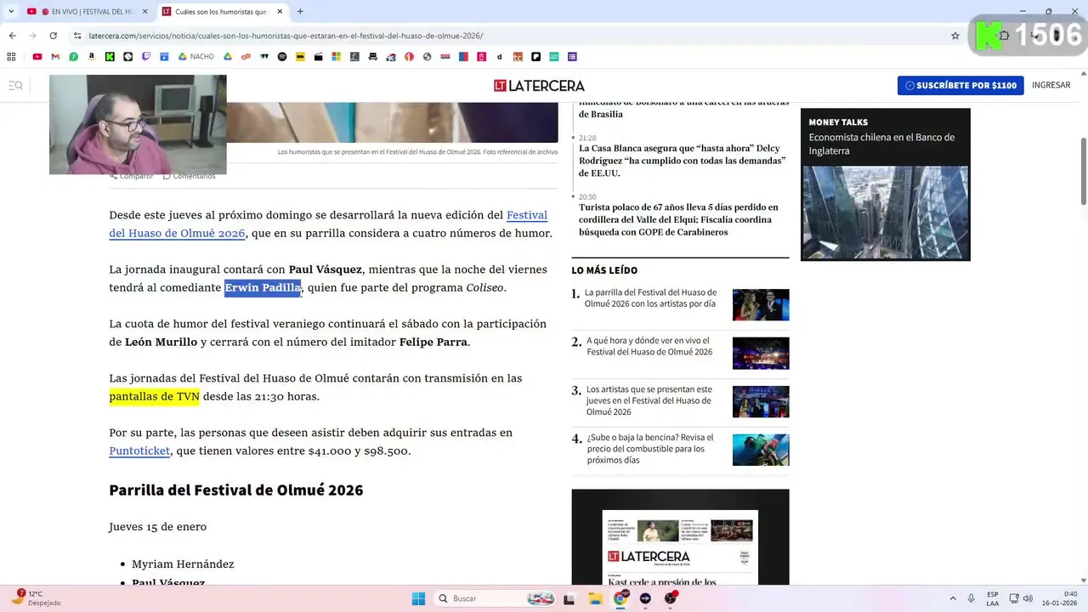The height and width of the screenshot is (612, 1088).
Task: Bookmark this page with the star
Action: [x=955, y=36]
